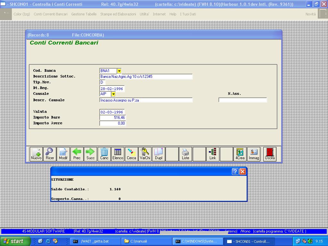Click the Importo Avere amount field

(113, 123)
